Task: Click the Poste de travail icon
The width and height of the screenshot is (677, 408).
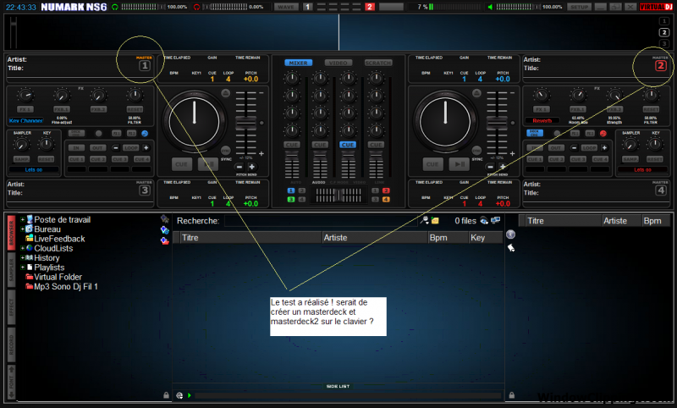Action: point(29,219)
